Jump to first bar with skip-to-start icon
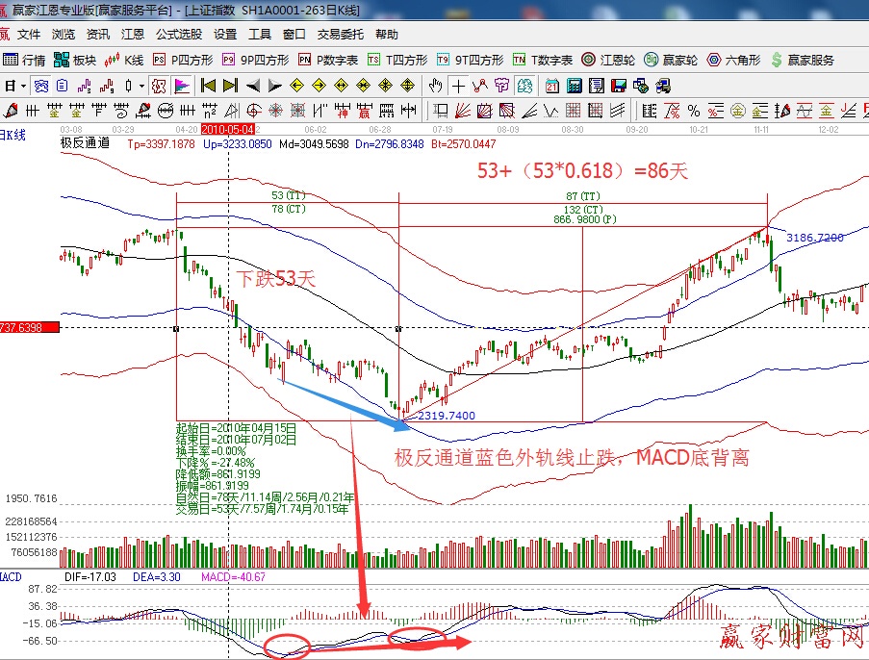The height and width of the screenshot is (660, 869). pos(208,86)
